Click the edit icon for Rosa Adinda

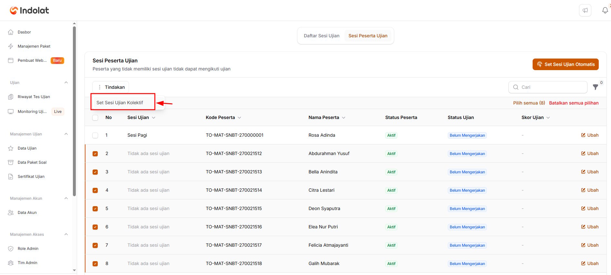pyautogui.click(x=583, y=135)
